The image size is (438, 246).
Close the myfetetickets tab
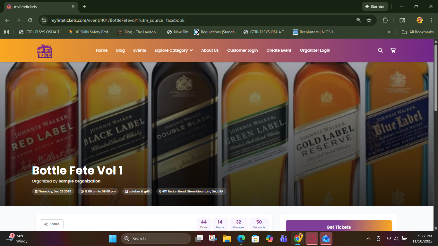tap(73, 6)
